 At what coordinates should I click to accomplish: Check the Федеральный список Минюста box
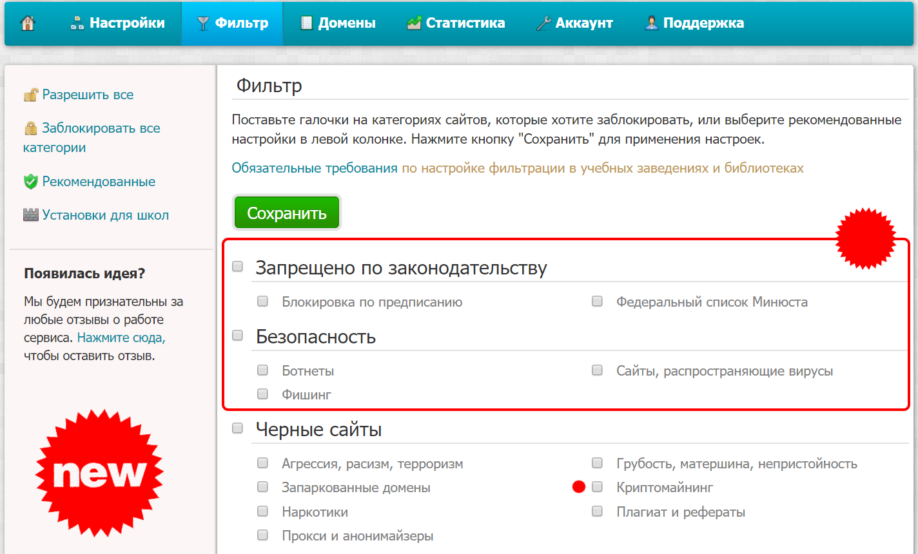598,301
